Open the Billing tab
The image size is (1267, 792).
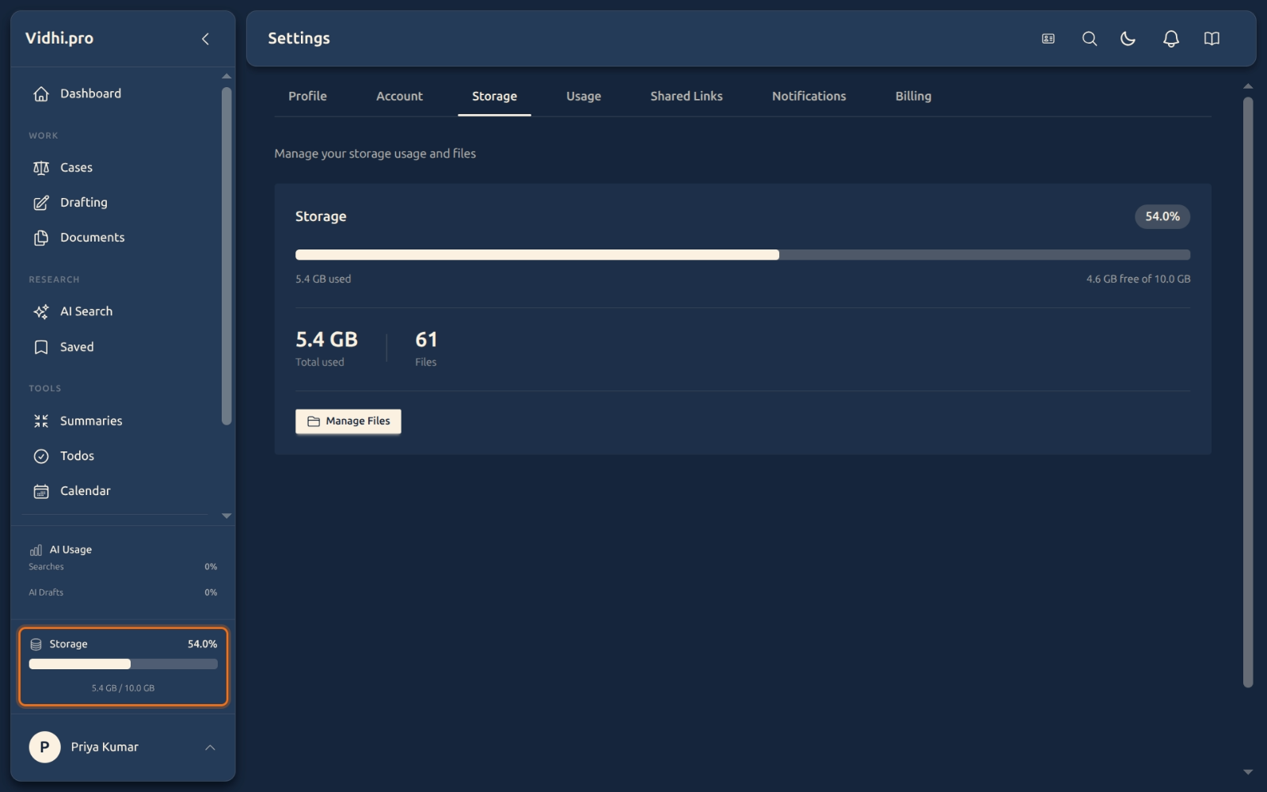tap(913, 96)
